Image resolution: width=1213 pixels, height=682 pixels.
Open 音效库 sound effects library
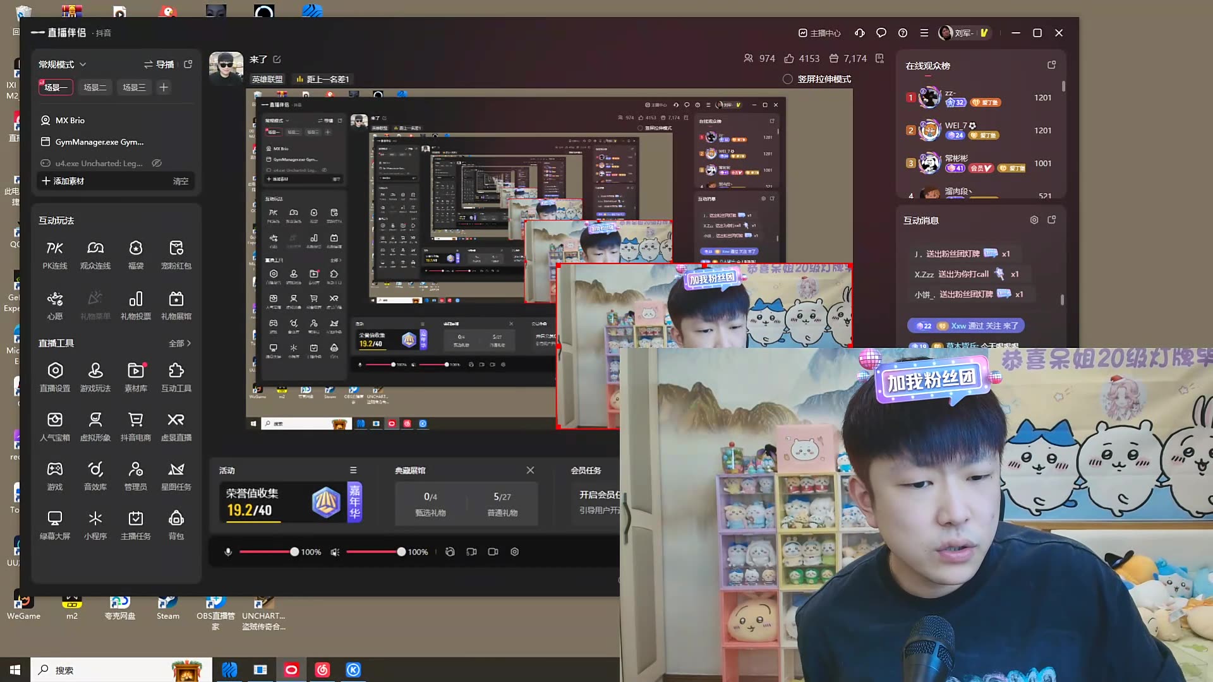pos(95,476)
